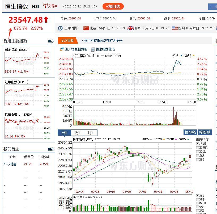Select the SAR indicator option
Screen dimensions: 217x214
click(x=197, y=156)
